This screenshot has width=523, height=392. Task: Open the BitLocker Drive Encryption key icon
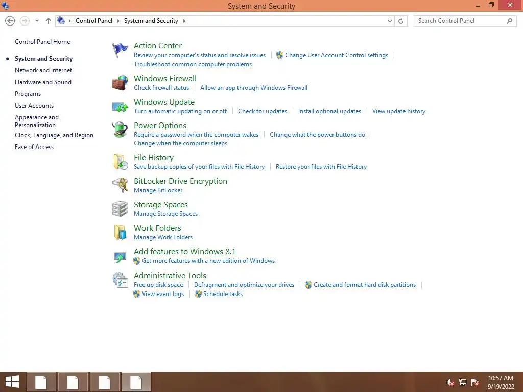(x=120, y=185)
